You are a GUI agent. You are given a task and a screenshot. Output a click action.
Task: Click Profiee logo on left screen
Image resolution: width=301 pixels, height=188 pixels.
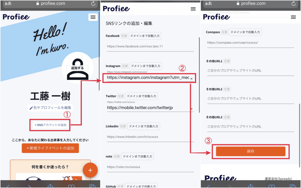click(x=16, y=17)
